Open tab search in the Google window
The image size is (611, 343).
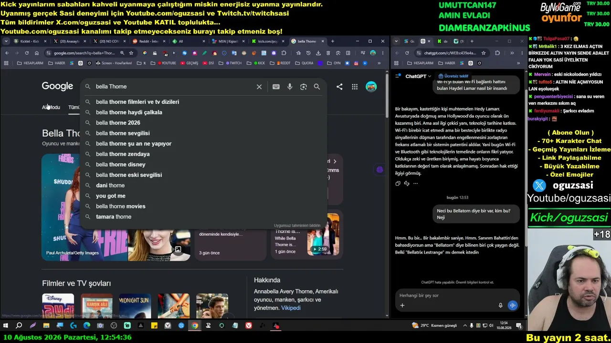6,41
